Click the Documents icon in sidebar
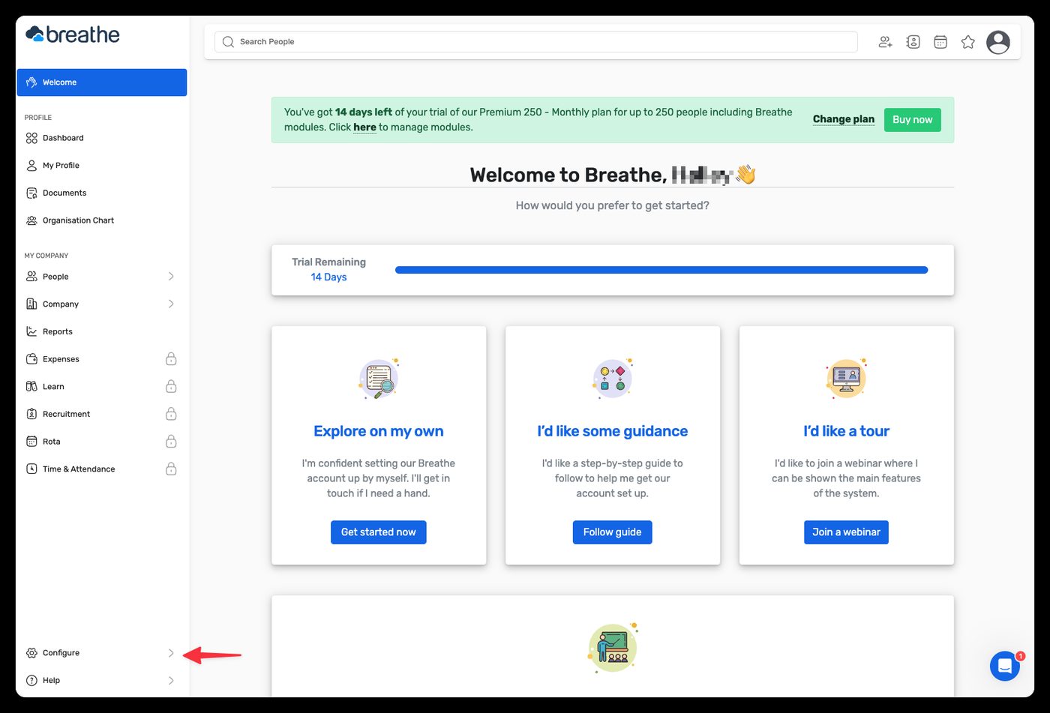The width and height of the screenshot is (1050, 713). point(31,193)
